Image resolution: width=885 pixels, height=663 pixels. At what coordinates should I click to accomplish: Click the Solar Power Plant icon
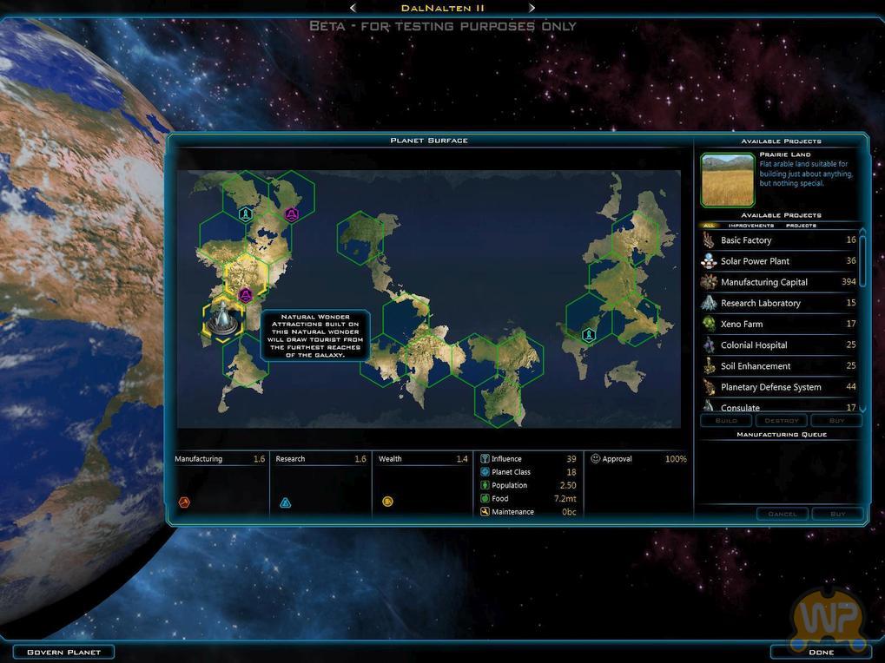coord(709,261)
